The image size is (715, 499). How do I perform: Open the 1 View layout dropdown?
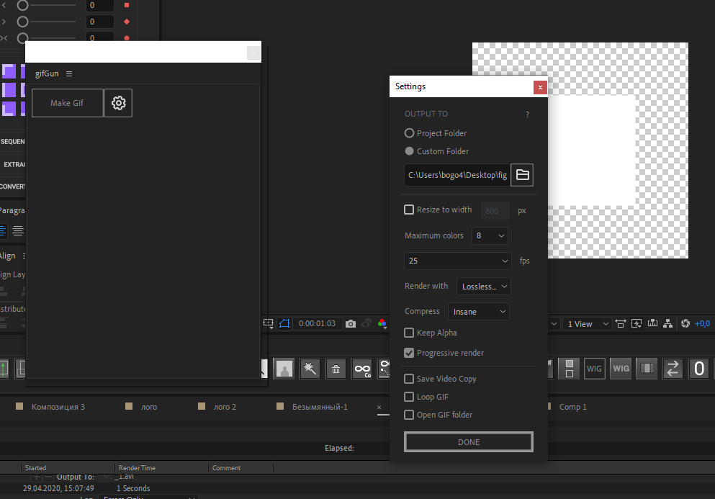(x=588, y=324)
